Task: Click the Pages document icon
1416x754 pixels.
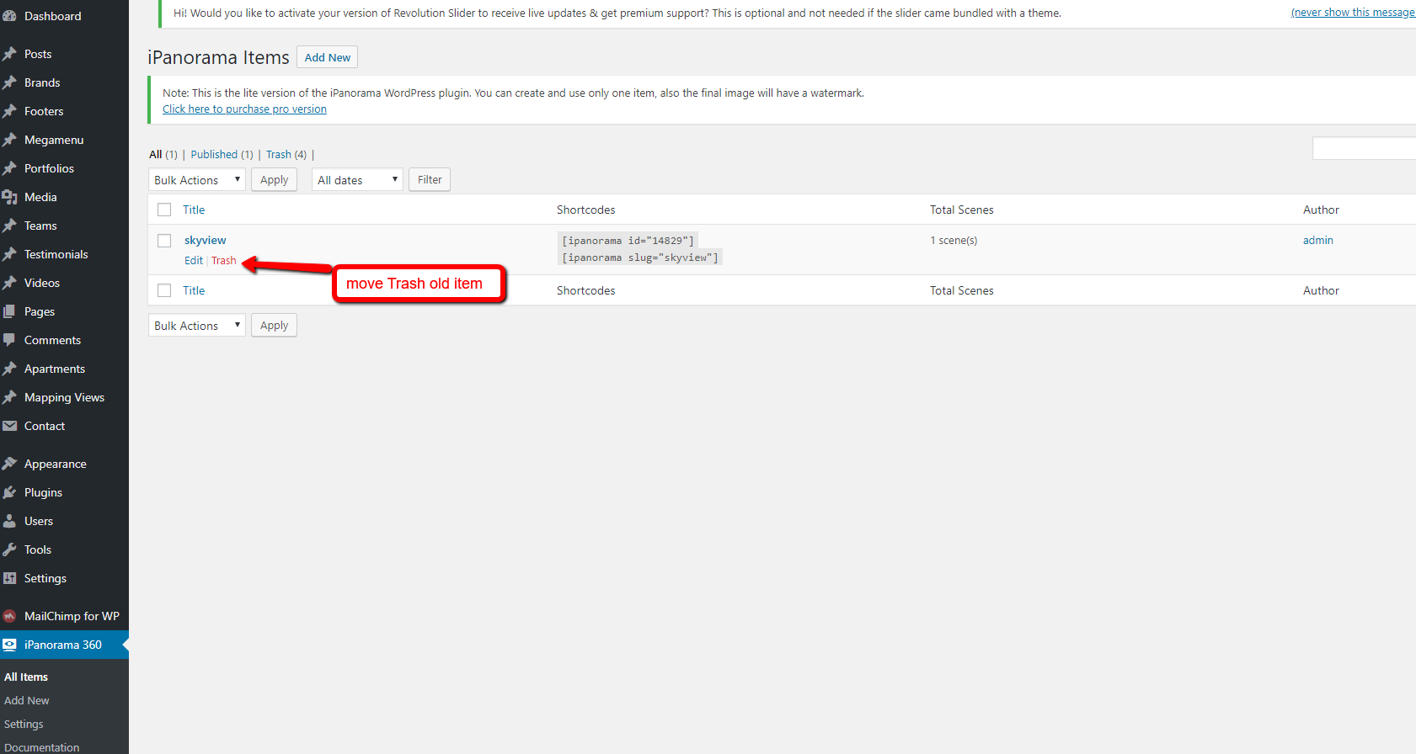Action: tap(9, 311)
